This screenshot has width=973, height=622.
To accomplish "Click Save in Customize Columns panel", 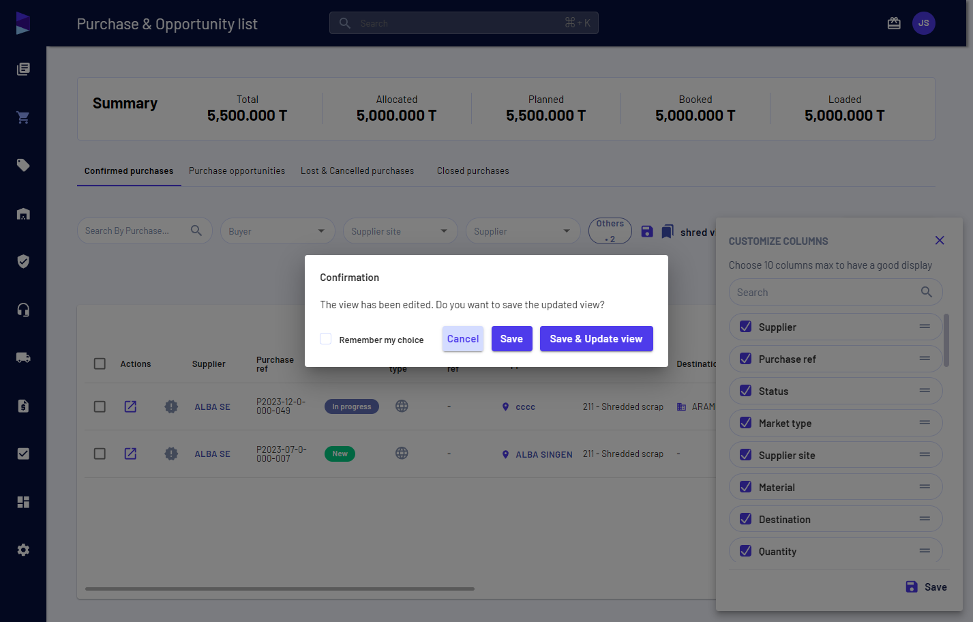I will [x=927, y=587].
